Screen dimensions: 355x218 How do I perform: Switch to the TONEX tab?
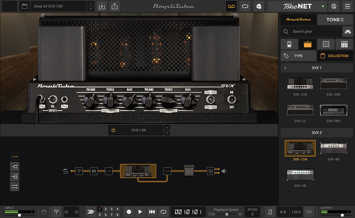[335, 19]
